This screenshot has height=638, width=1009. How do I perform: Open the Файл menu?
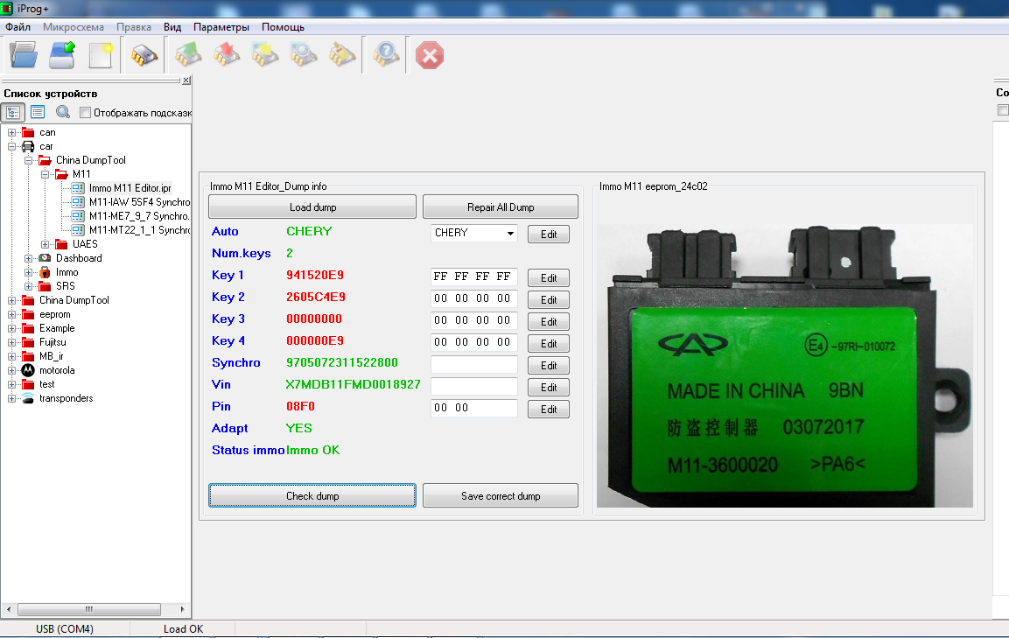click(x=18, y=27)
